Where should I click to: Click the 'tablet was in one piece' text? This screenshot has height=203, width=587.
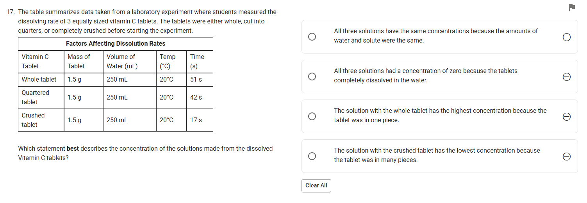[440, 115]
